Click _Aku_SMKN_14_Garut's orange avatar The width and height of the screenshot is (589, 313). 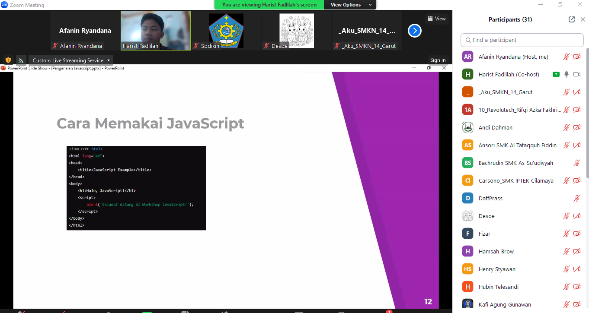pos(467,92)
